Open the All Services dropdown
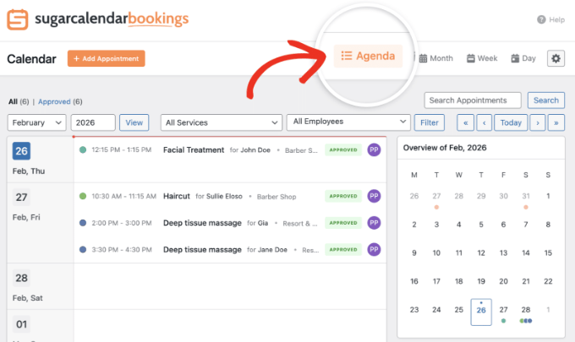The image size is (575, 342). click(222, 122)
